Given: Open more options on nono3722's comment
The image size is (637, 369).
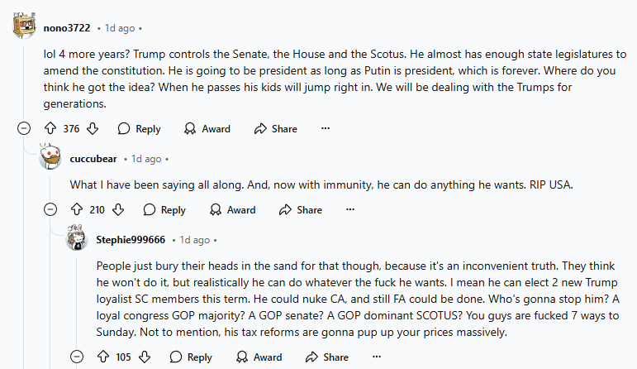Looking at the screenshot, I should (326, 129).
